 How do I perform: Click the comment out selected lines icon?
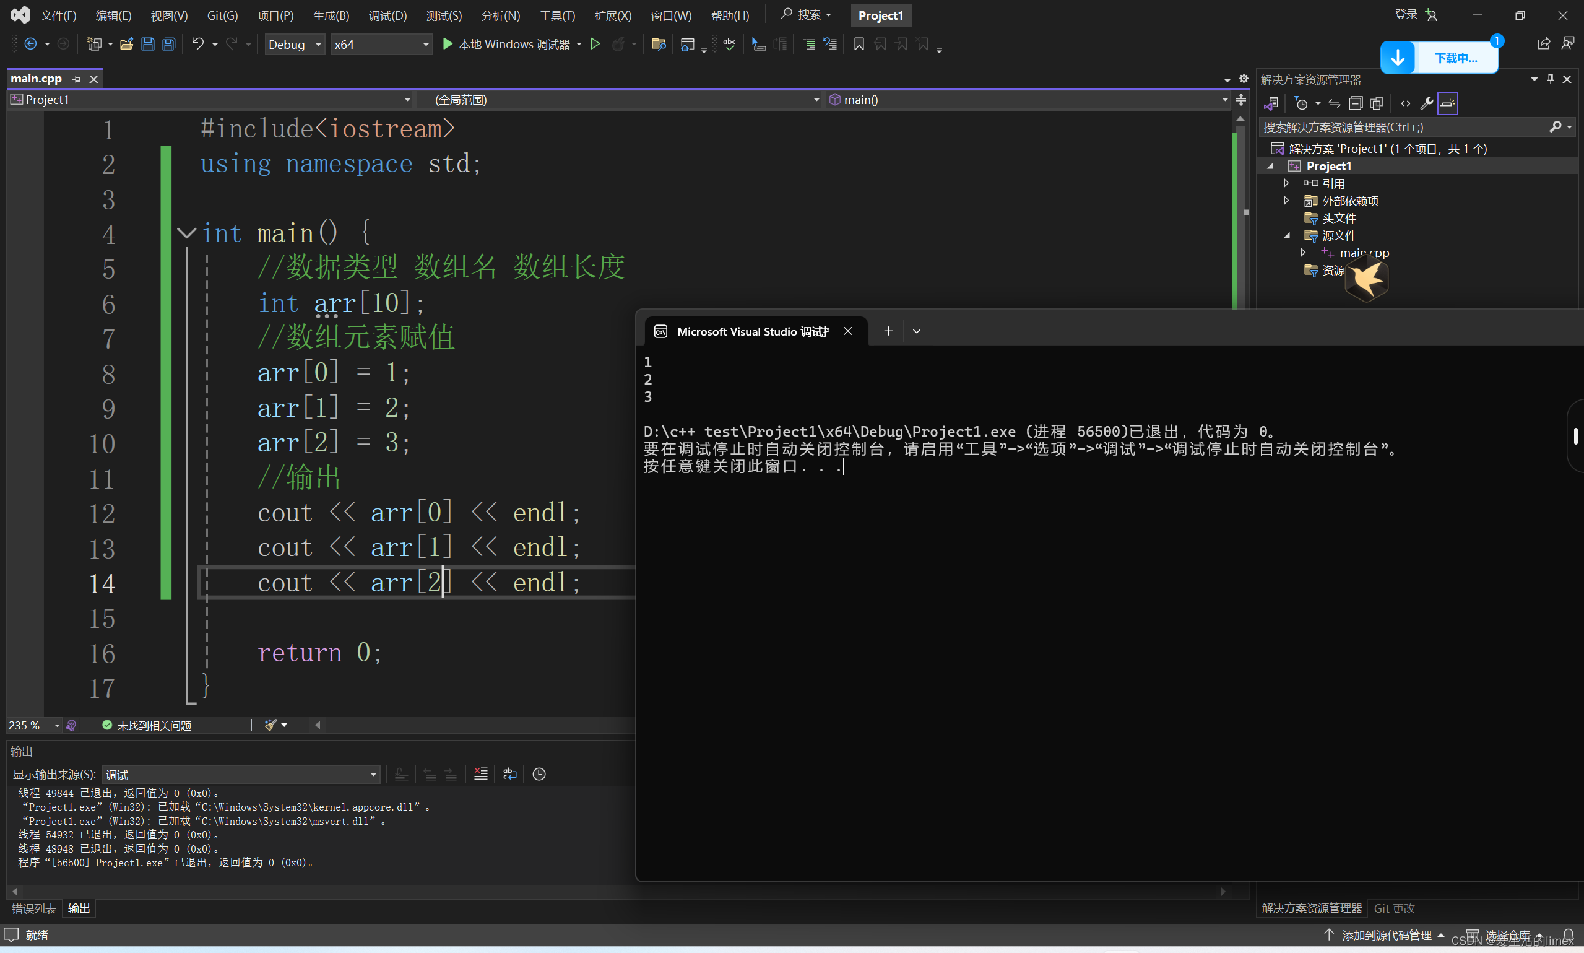pyautogui.click(x=808, y=45)
